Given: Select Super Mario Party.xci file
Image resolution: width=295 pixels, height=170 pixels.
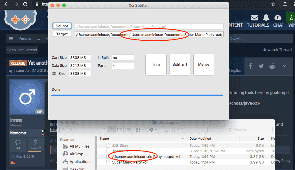Looking at the screenshot, I should click(x=186, y=162).
